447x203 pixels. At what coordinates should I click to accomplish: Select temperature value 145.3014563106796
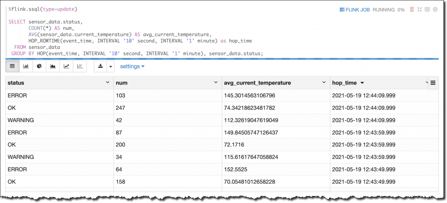(249, 95)
